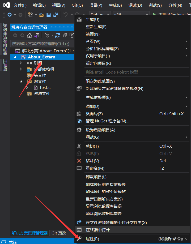Expand the 引用 node arrow
Viewport: 191px width, 244px height.
point(21,63)
